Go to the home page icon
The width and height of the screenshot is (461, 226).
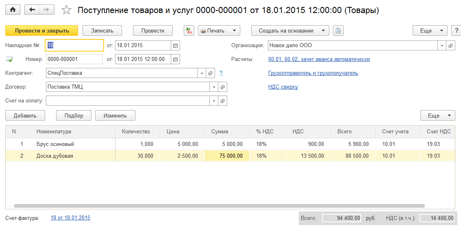pos(13,10)
